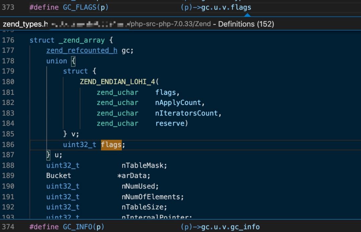361x232 pixels.
Task: Click line number 374 in the outer editor
Action: (8, 227)
